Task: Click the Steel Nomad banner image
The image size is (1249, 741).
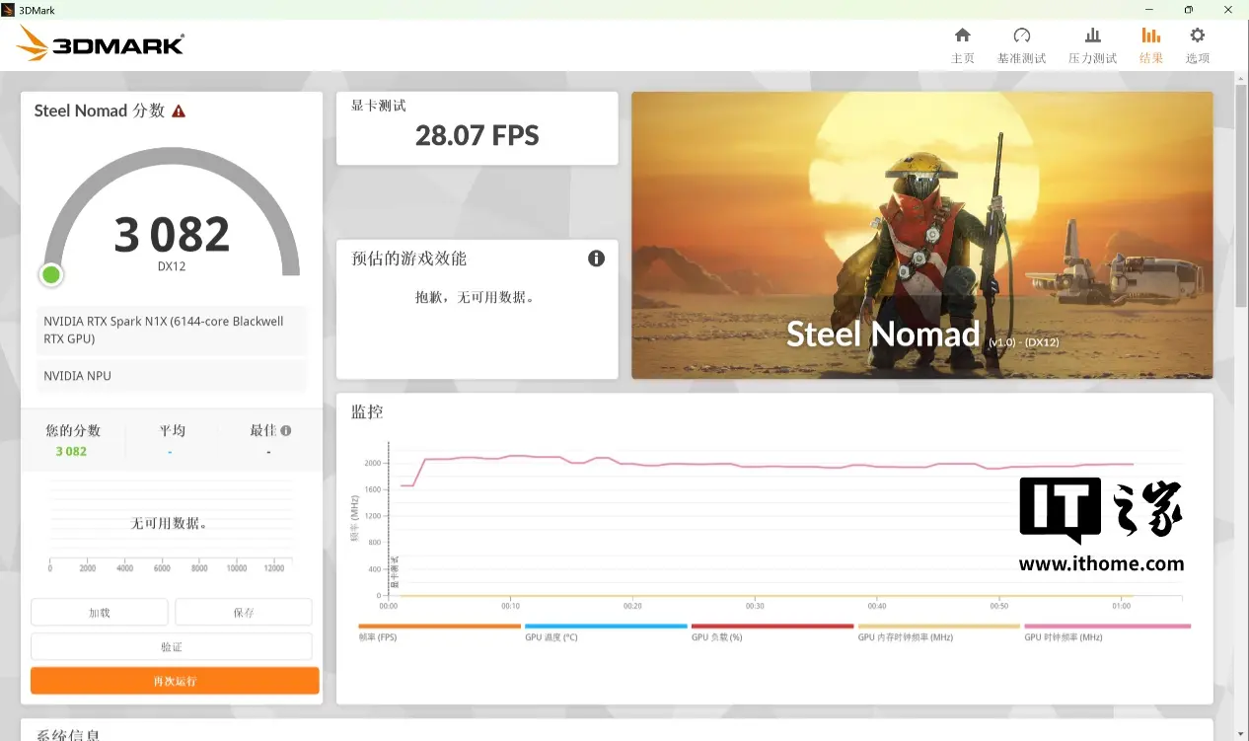Action: (x=921, y=235)
